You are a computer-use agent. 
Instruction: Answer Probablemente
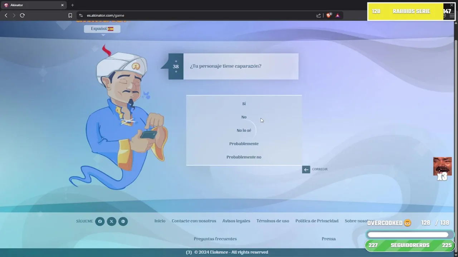(x=244, y=143)
